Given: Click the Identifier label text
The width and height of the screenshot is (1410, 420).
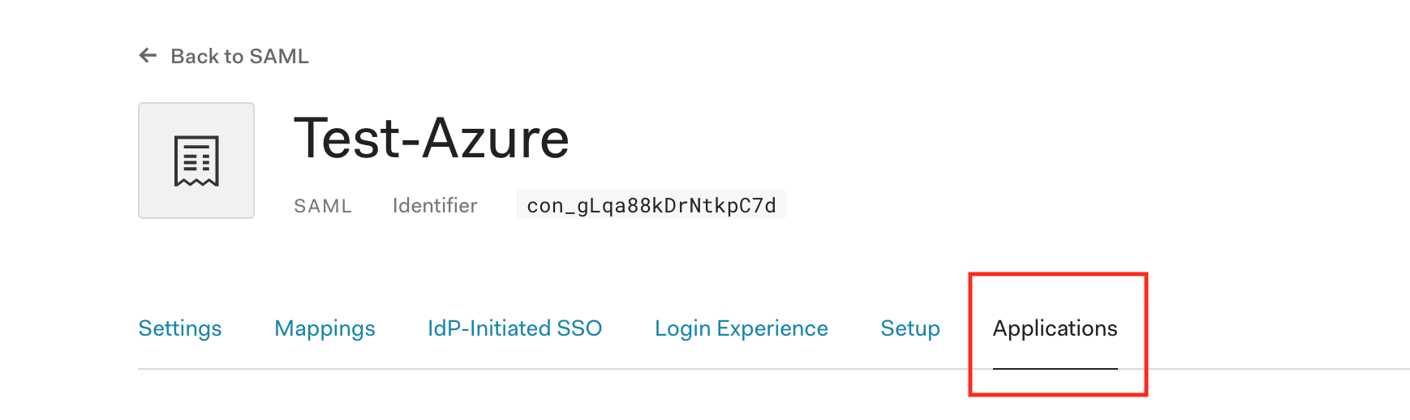Looking at the screenshot, I should click(435, 206).
